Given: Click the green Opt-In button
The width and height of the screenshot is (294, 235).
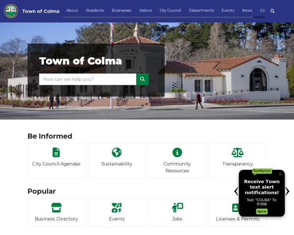Looking at the screenshot, I should click(262, 211).
